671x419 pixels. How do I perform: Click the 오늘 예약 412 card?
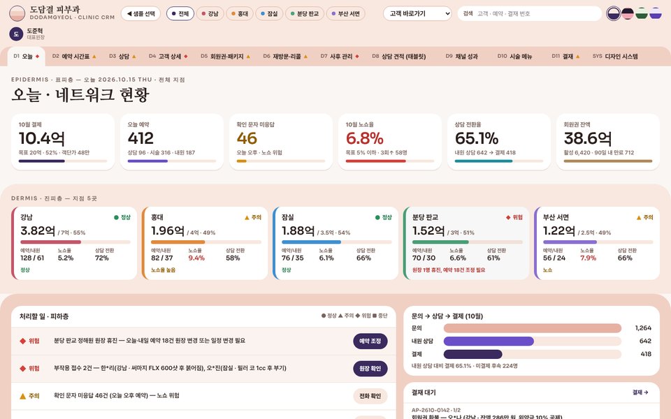(172, 142)
